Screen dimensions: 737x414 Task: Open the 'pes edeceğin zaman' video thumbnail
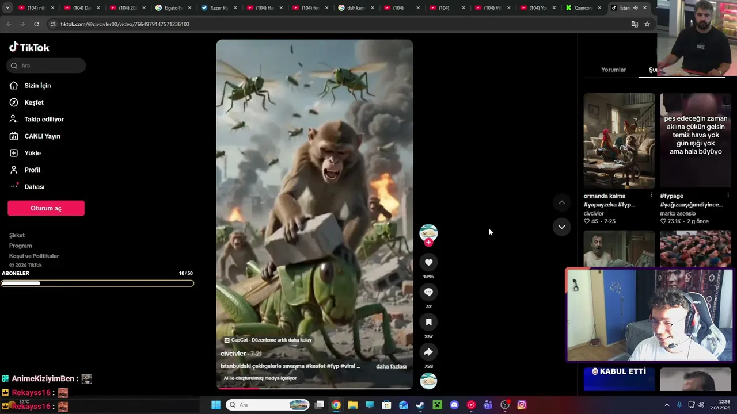tap(696, 141)
